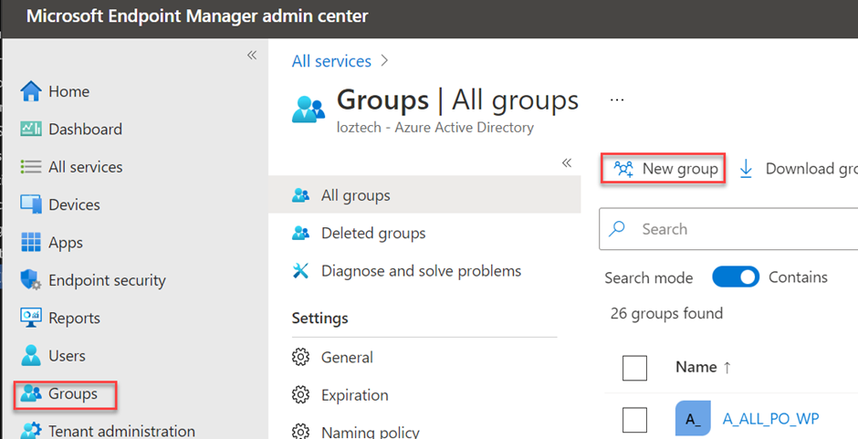Click the All groups people icon
Screen dimensions: 858x439
pos(300,195)
